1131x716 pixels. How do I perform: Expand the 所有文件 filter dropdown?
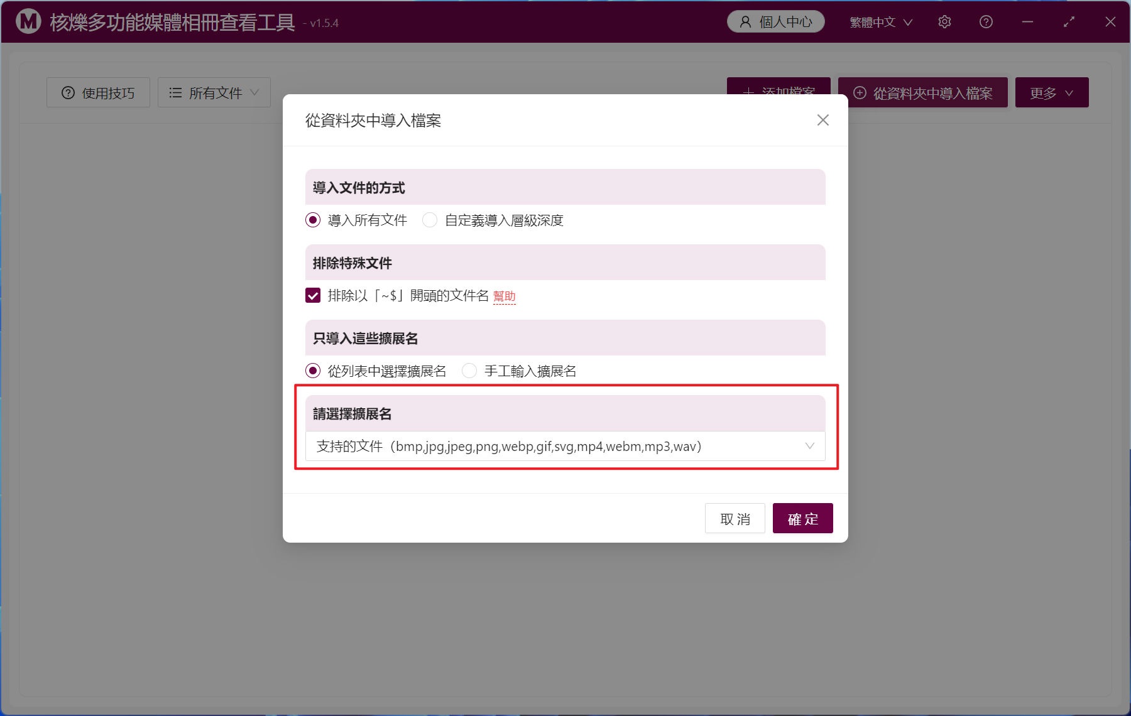coord(214,93)
